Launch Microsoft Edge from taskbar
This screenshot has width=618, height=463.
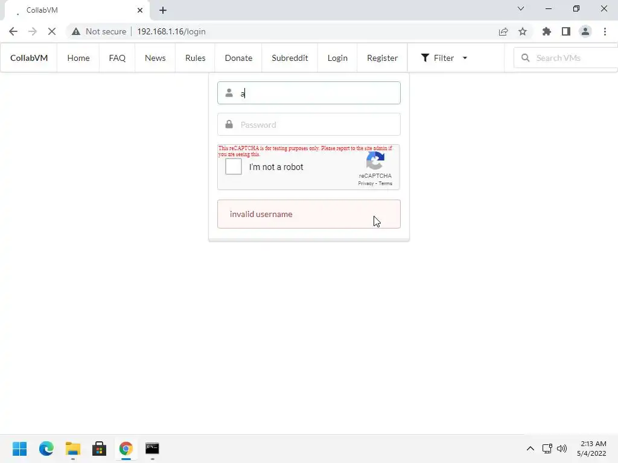46,449
